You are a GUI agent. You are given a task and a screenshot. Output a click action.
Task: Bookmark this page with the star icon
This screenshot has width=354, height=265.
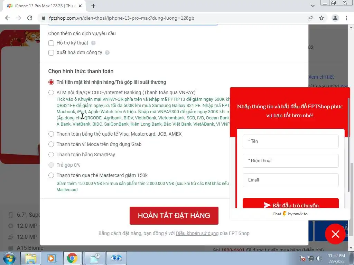322,18
